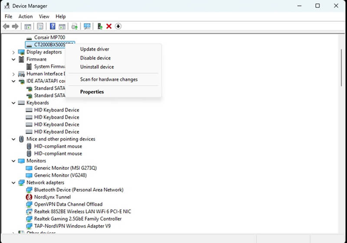Click the Network adapters category icon
Viewport: 347px width, 243px height.
21,182
